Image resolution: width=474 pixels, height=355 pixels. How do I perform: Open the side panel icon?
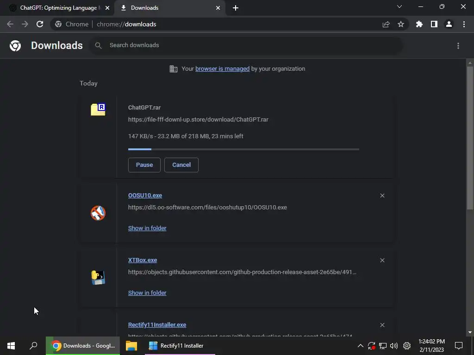click(434, 24)
